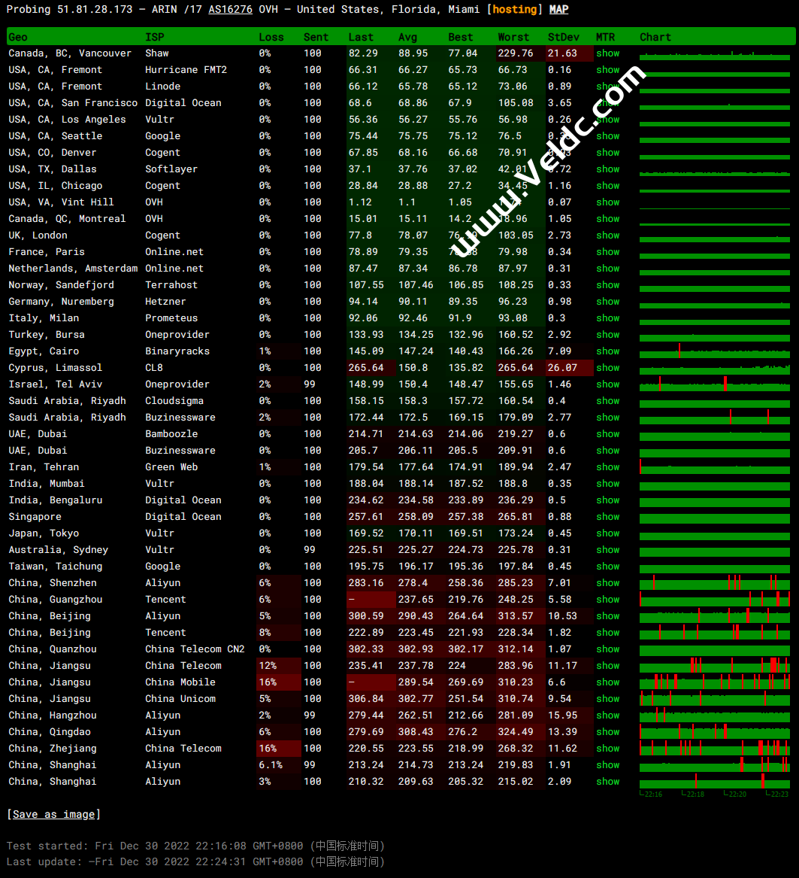Open the MAP link in header

coord(558,10)
